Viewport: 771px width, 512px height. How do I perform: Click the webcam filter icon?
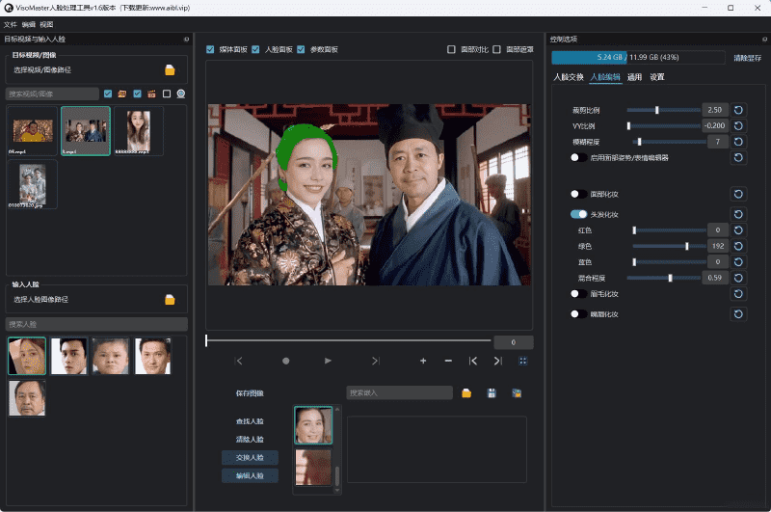pos(181,94)
